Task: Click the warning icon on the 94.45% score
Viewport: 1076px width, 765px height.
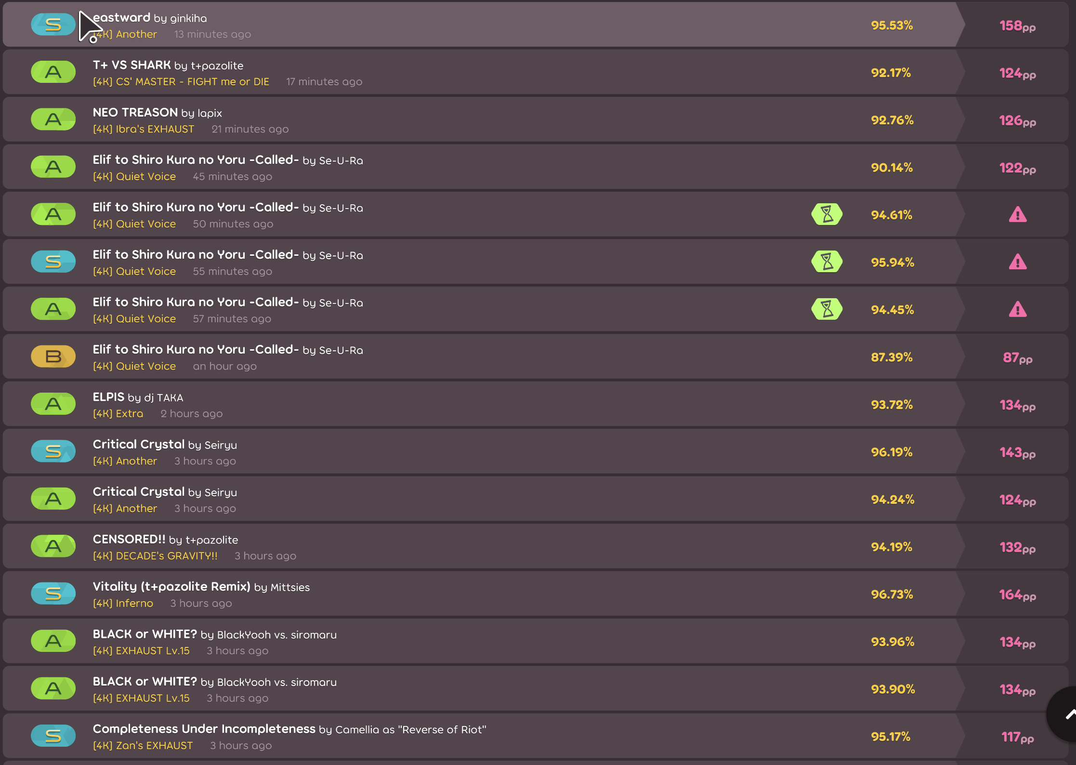Action: [x=1018, y=310]
